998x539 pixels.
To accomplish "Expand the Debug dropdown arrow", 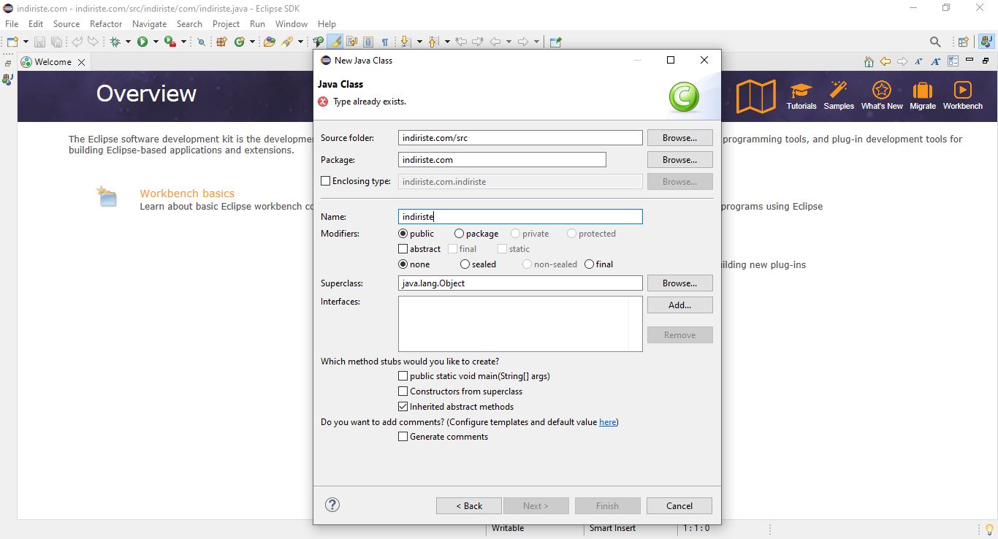I will pos(128,42).
